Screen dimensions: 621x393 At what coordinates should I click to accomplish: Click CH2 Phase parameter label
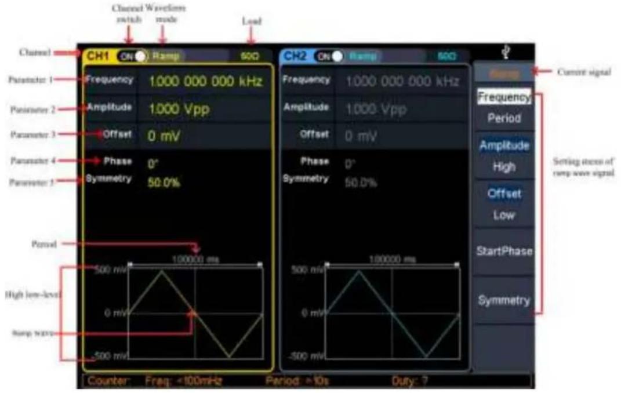(x=315, y=161)
